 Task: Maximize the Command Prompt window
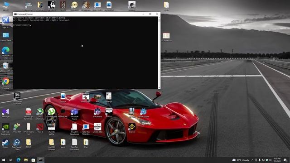point(150,14)
